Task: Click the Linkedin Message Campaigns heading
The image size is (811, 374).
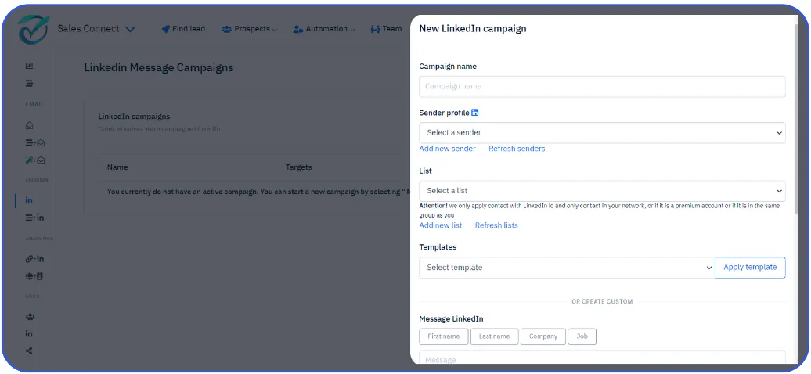Action: (159, 67)
